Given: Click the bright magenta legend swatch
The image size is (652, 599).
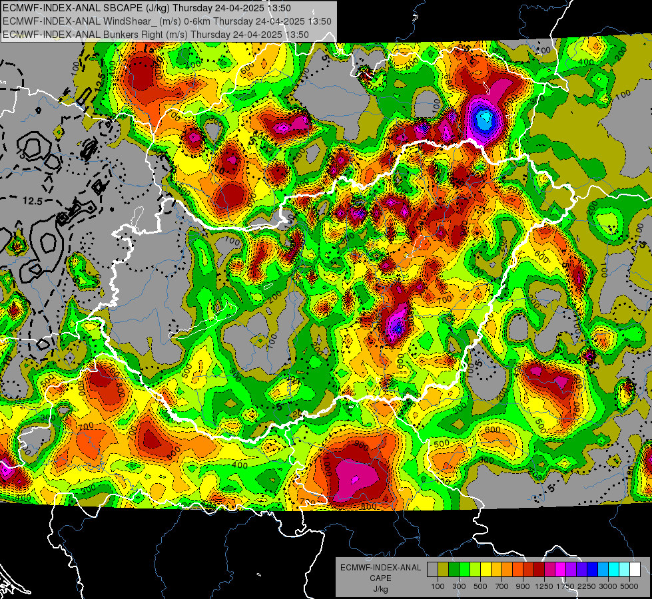Looking at the screenshot, I should [x=561, y=570].
